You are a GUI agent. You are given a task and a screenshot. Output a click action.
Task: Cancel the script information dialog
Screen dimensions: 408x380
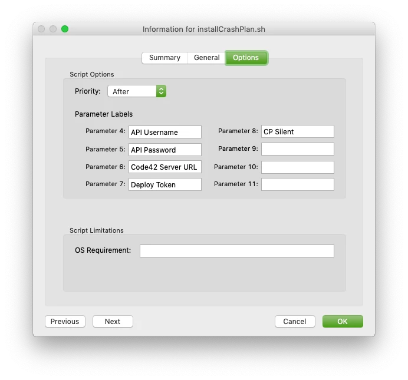click(x=295, y=322)
